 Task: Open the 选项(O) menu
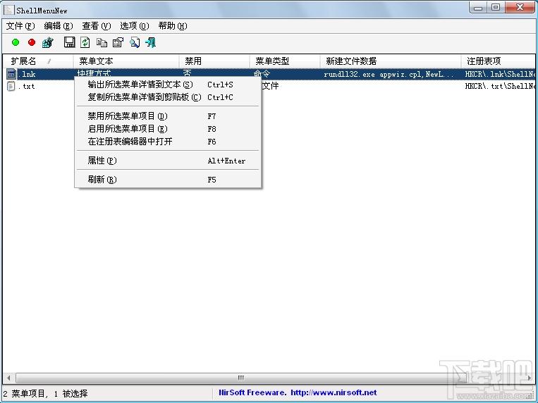click(134, 26)
